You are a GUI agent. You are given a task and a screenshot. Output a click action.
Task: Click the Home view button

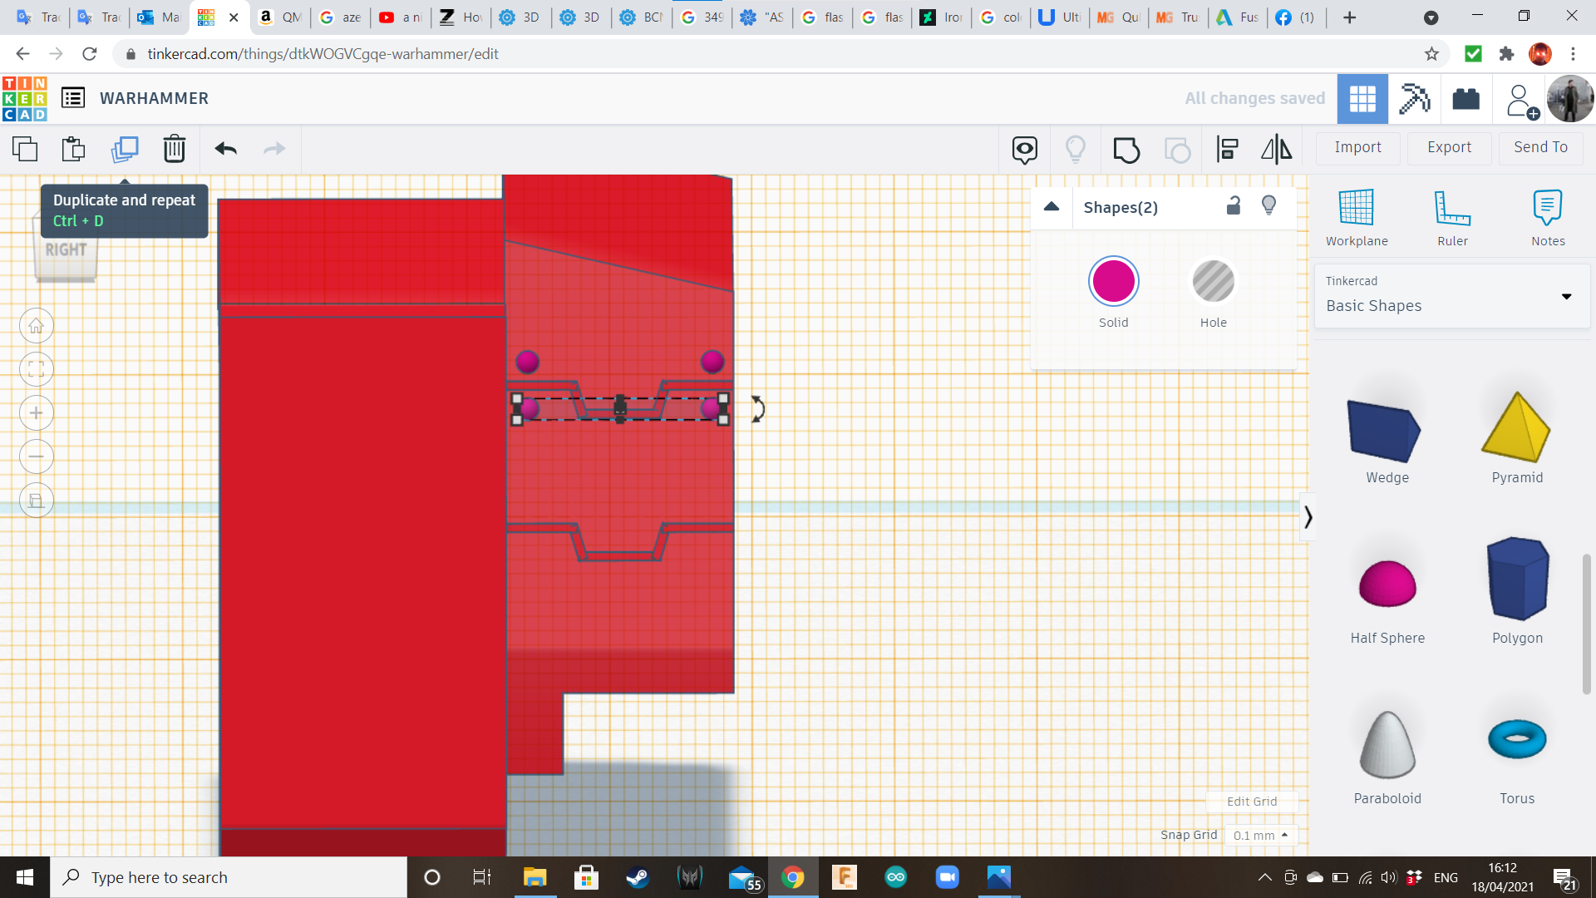pyautogui.click(x=37, y=326)
